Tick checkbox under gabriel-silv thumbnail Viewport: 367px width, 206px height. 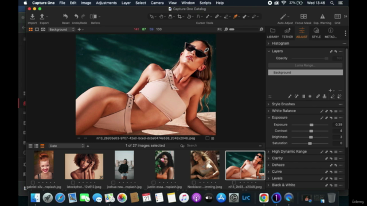point(33,183)
